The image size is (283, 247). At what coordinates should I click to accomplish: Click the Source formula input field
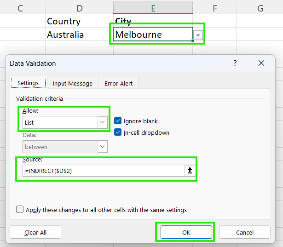coord(104,171)
